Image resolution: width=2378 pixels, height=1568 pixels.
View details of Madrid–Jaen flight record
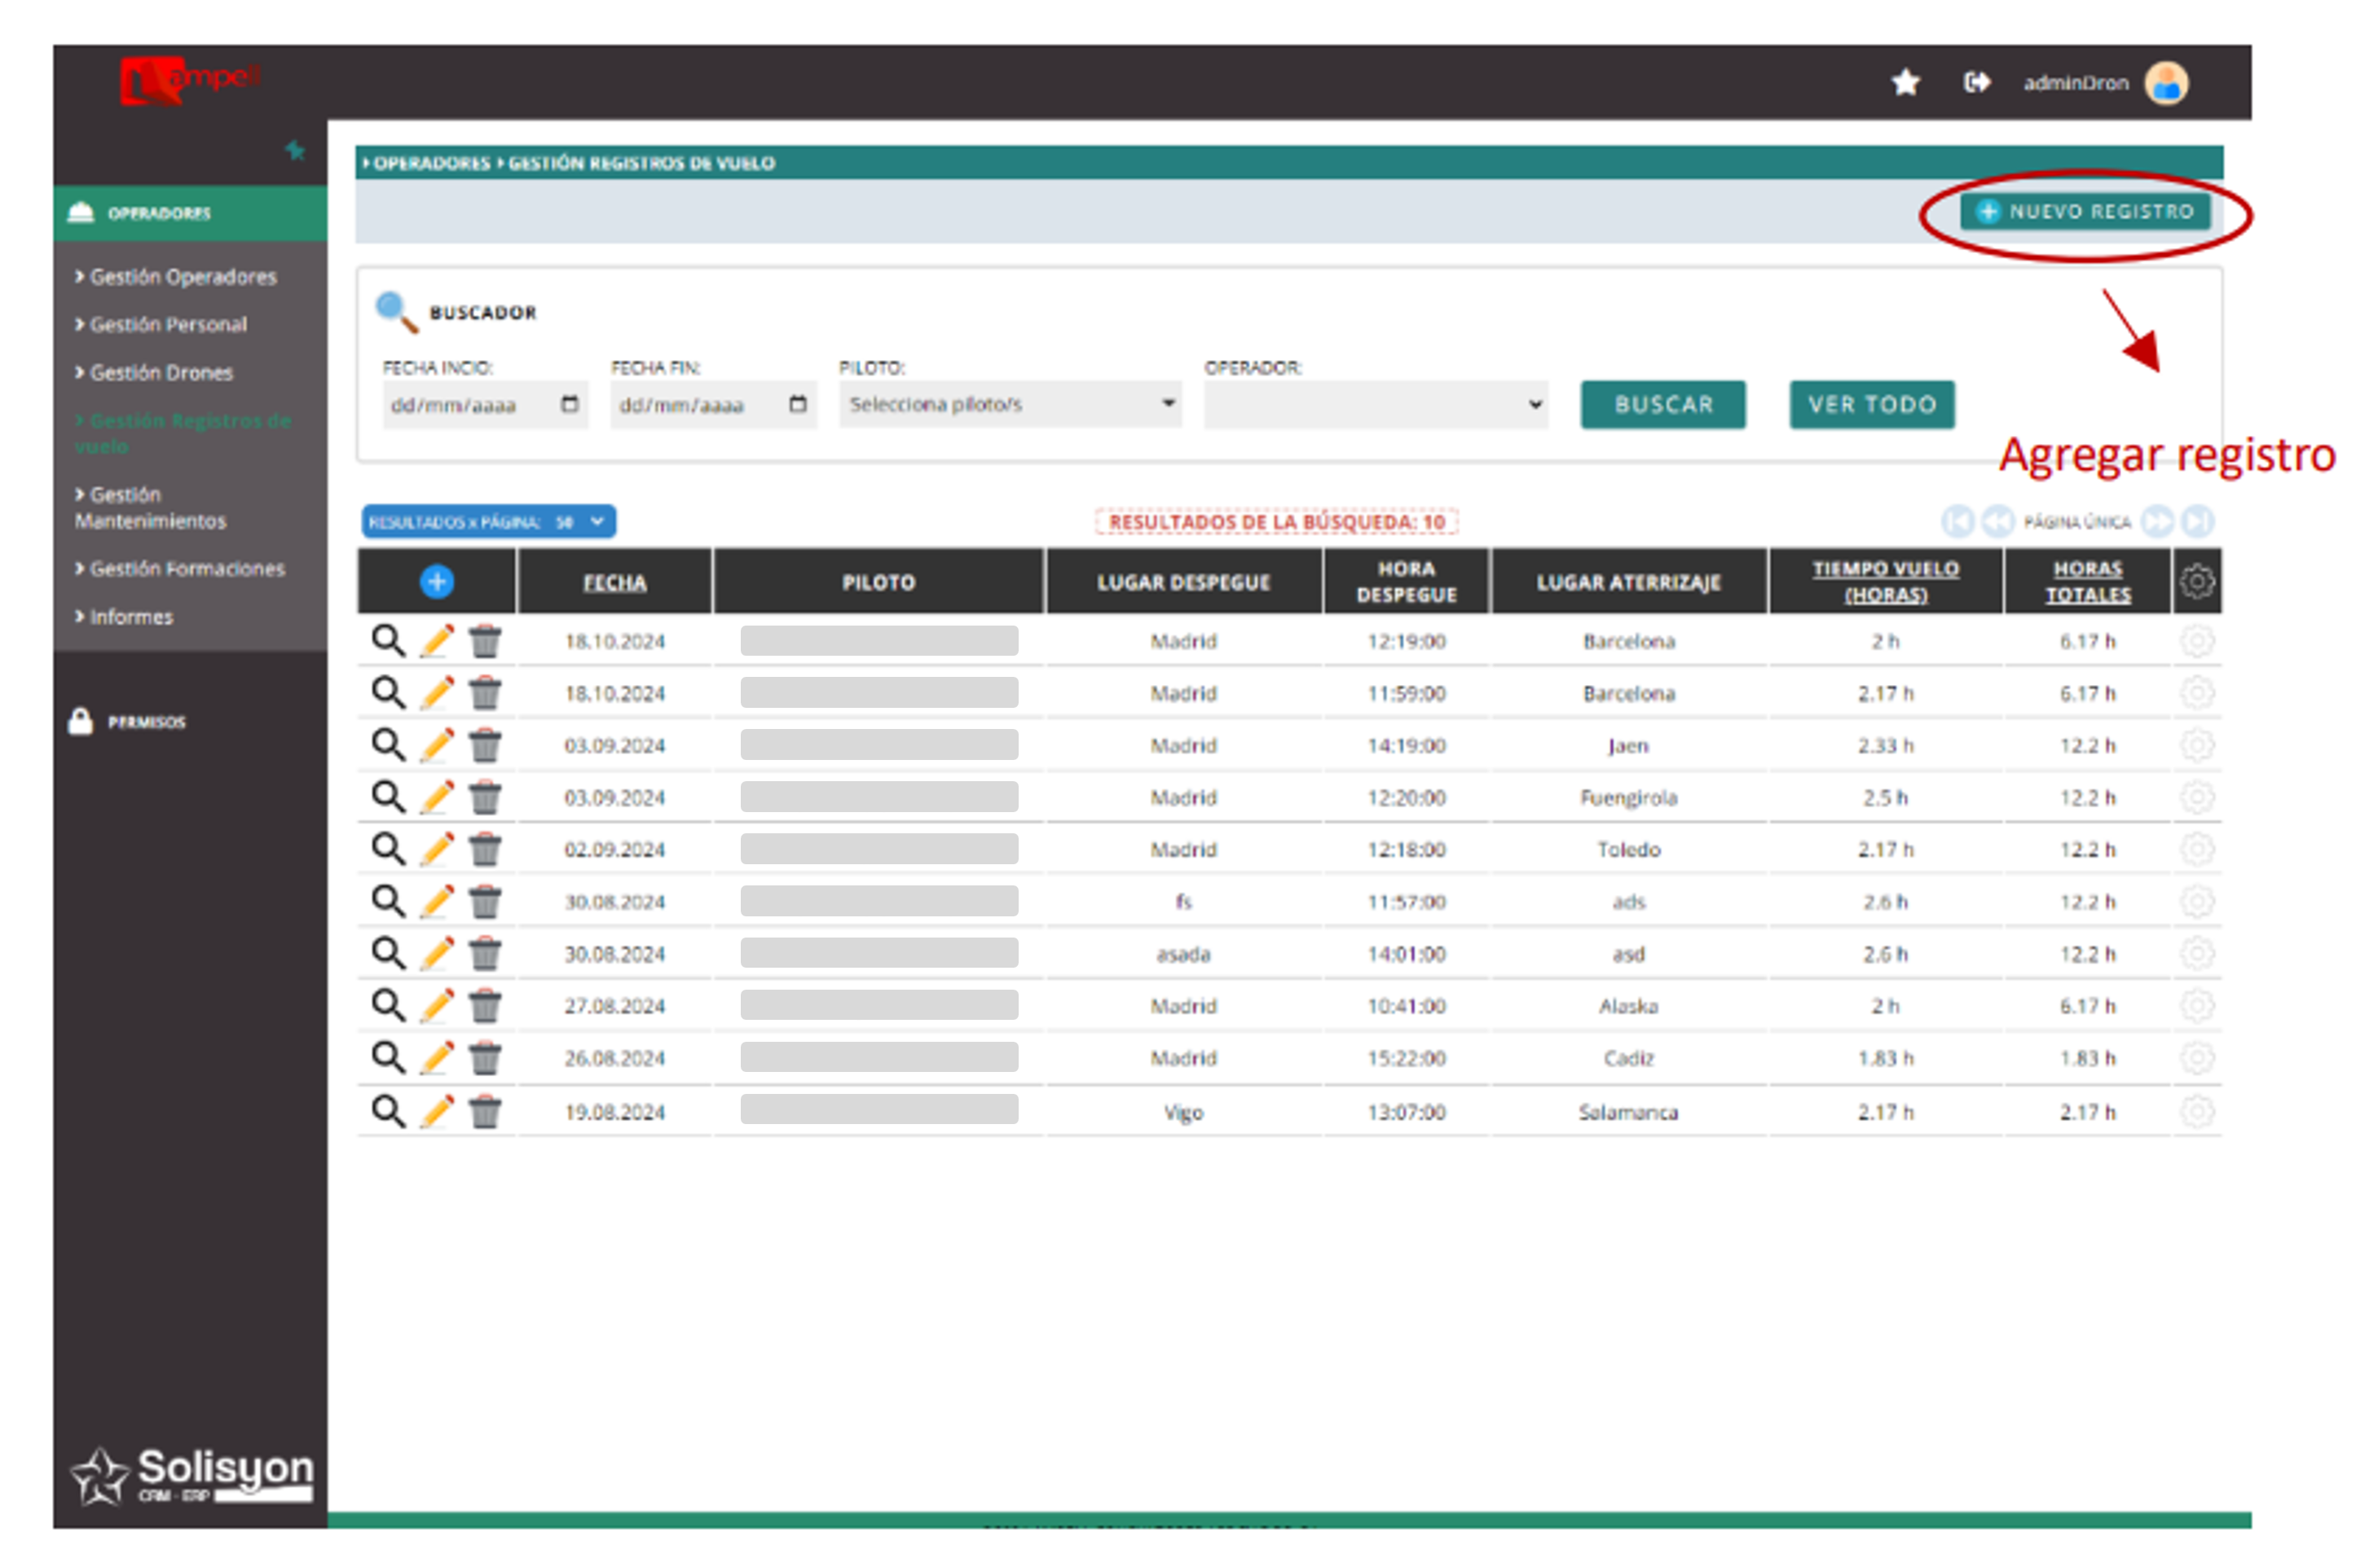tap(387, 745)
